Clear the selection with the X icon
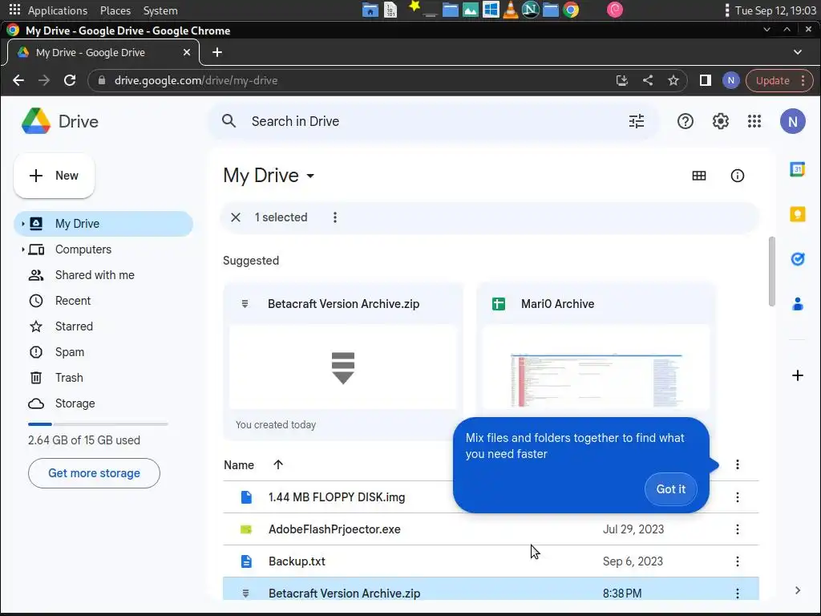Viewport: 821px width, 616px height. click(236, 217)
